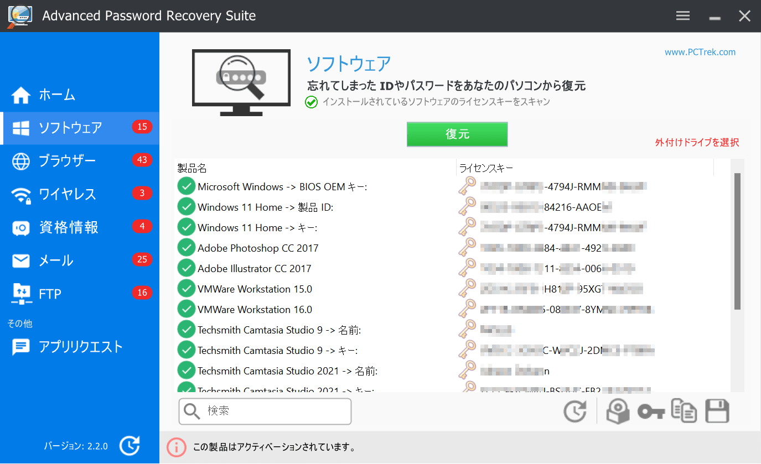The width and height of the screenshot is (761, 464).
Task: Click the update check icon beside version
Action: click(x=130, y=446)
